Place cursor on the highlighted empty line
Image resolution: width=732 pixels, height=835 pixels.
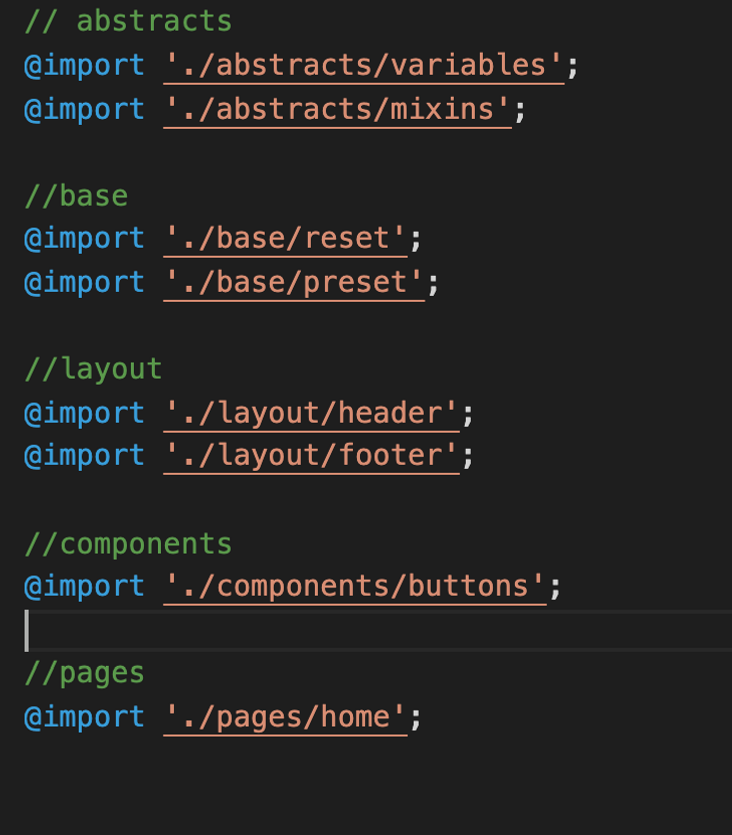[378, 630]
